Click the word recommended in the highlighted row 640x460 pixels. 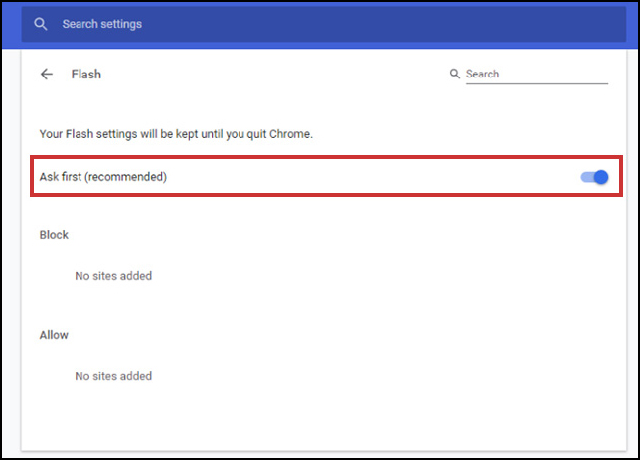tap(125, 177)
